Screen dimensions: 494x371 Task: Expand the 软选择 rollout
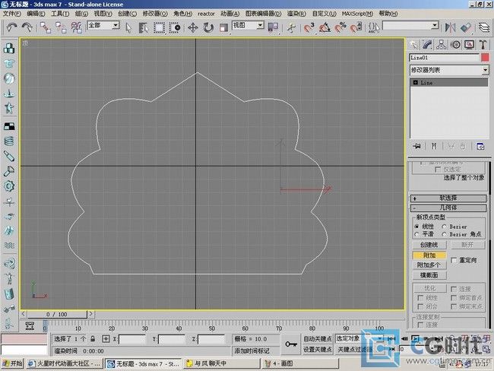[448, 198]
